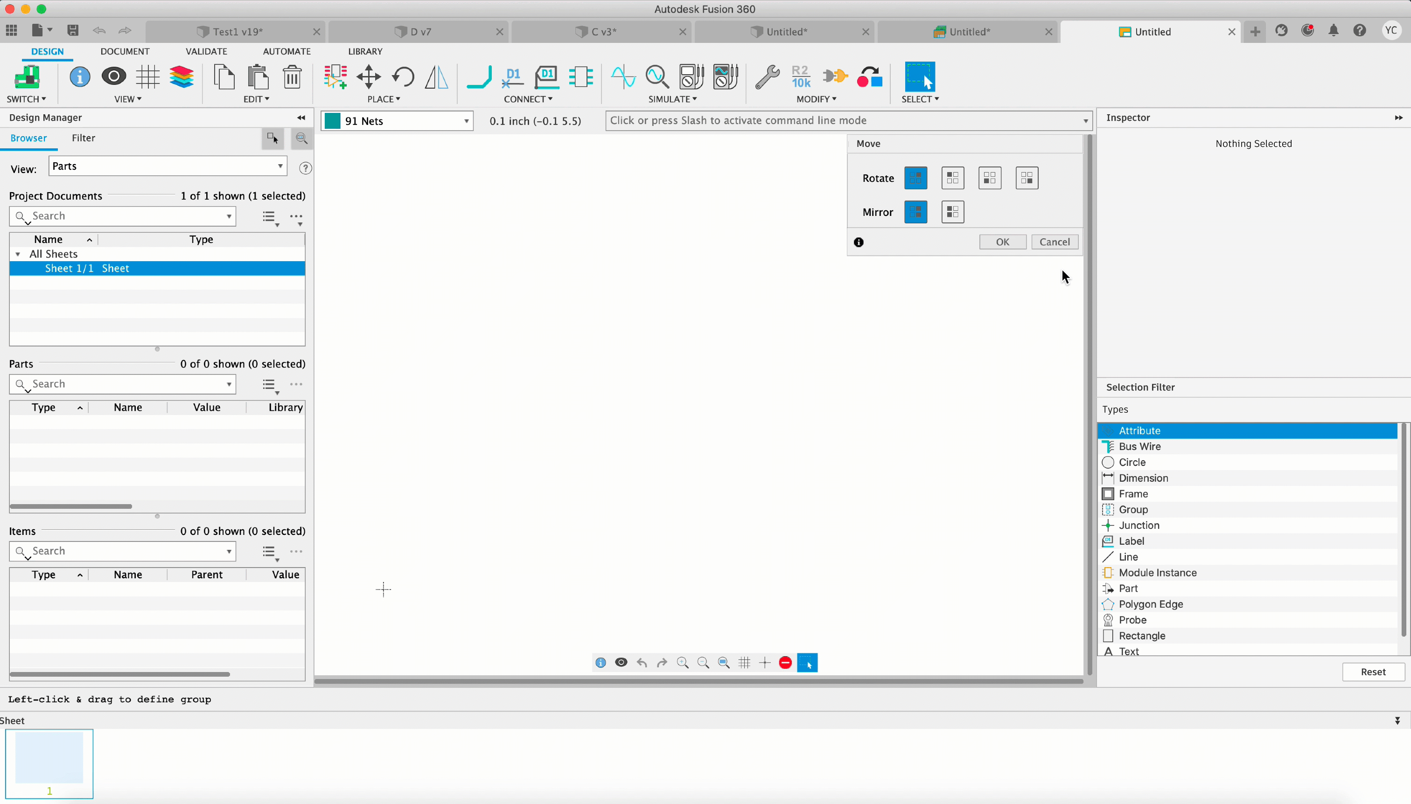Click the Zoom Fit icon at canvas bottom

click(723, 662)
